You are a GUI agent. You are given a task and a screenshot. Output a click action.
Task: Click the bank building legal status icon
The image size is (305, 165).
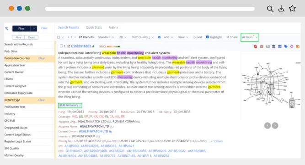273,46
